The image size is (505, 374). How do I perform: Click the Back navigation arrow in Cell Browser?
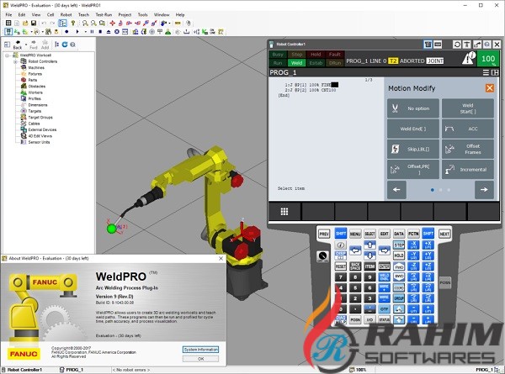pyautogui.click(x=18, y=45)
